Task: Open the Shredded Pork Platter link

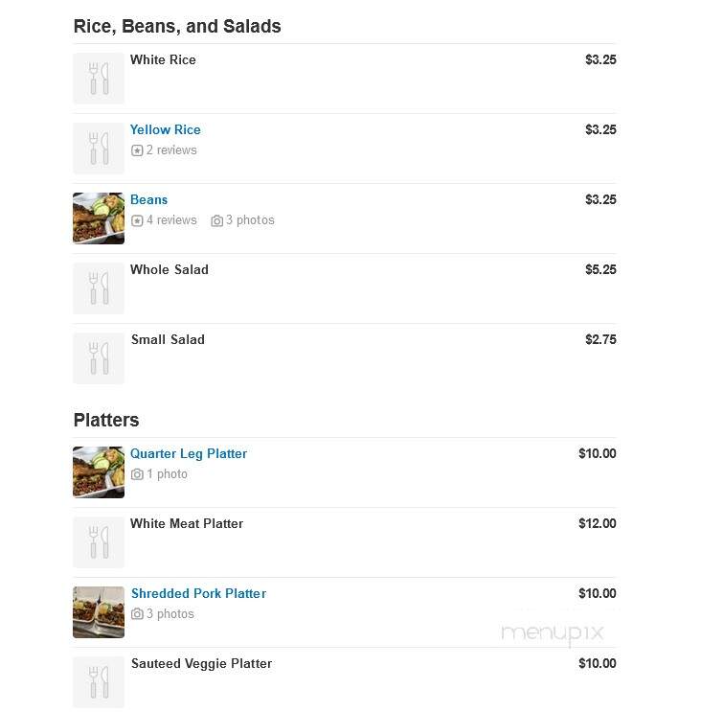Action: coord(198,593)
